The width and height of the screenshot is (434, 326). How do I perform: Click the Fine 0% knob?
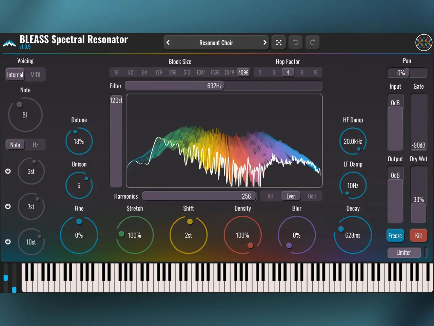79,235
